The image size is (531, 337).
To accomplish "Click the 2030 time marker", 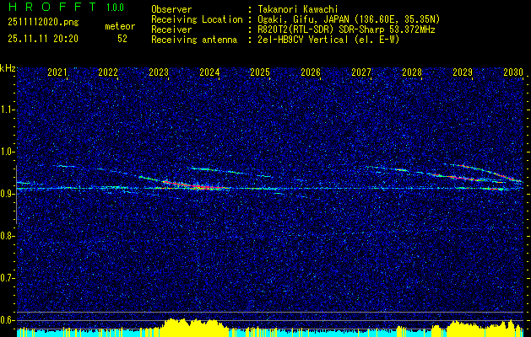I will [513, 72].
